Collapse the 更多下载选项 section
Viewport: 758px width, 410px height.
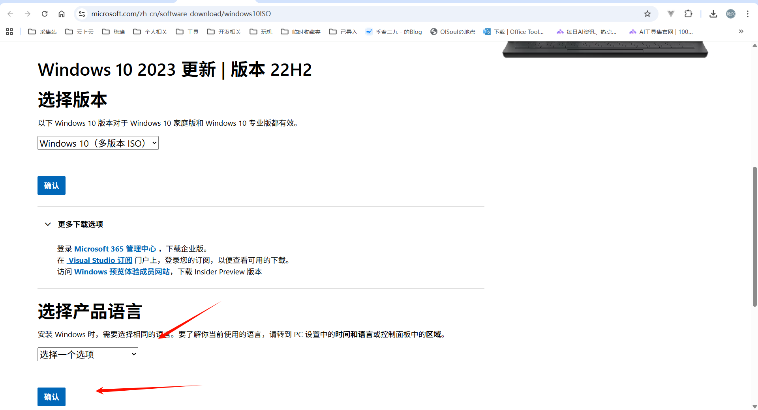48,224
